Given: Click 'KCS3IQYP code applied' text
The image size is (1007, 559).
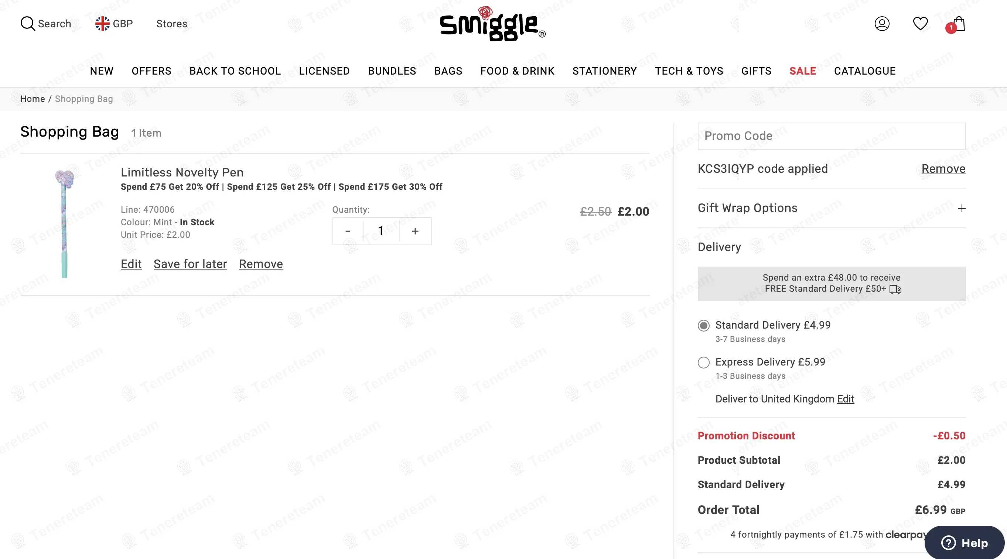Looking at the screenshot, I should [x=763, y=169].
